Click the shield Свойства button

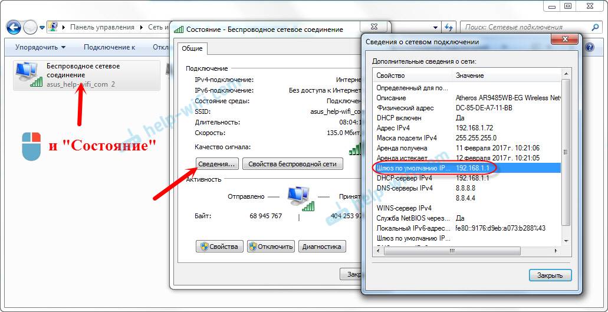(x=218, y=247)
